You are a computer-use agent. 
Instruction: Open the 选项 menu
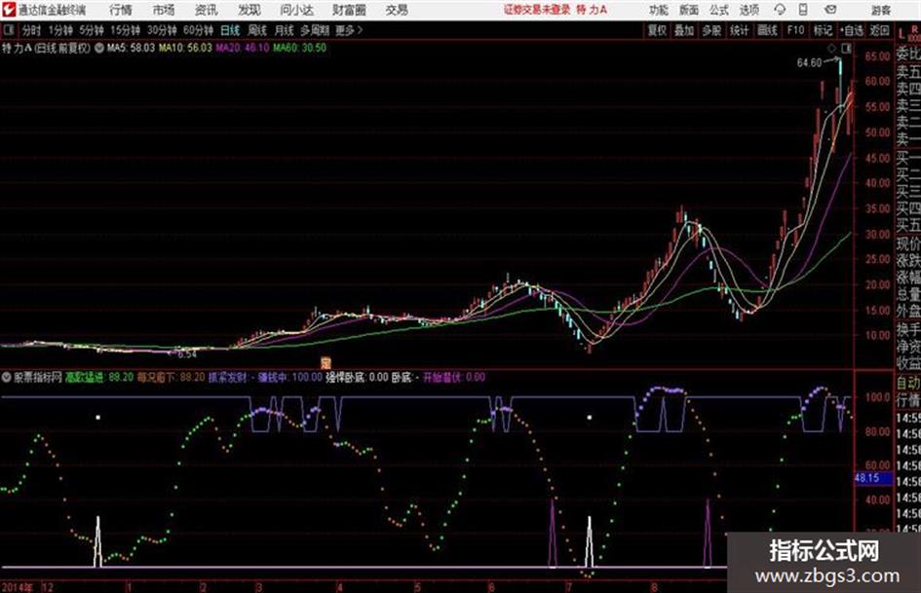tap(748, 10)
